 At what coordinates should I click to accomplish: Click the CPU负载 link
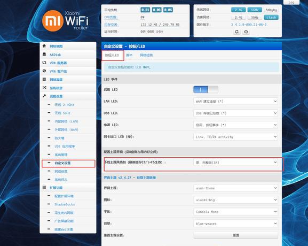[x=110, y=17]
